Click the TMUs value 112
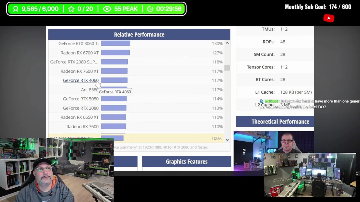 click(x=284, y=29)
